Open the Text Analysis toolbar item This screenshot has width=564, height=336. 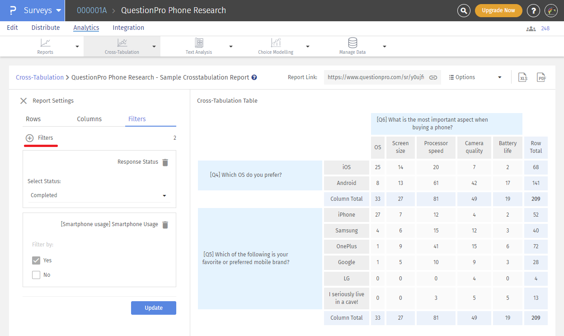pyautogui.click(x=199, y=46)
